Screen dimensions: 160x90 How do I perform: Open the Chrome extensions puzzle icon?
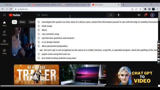(145, 9)
